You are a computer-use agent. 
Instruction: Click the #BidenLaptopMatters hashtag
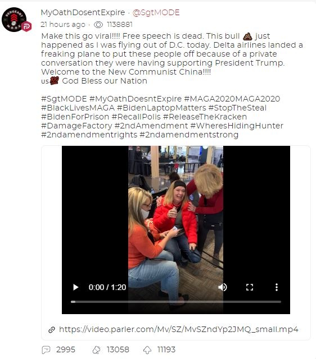coord(161,108)
